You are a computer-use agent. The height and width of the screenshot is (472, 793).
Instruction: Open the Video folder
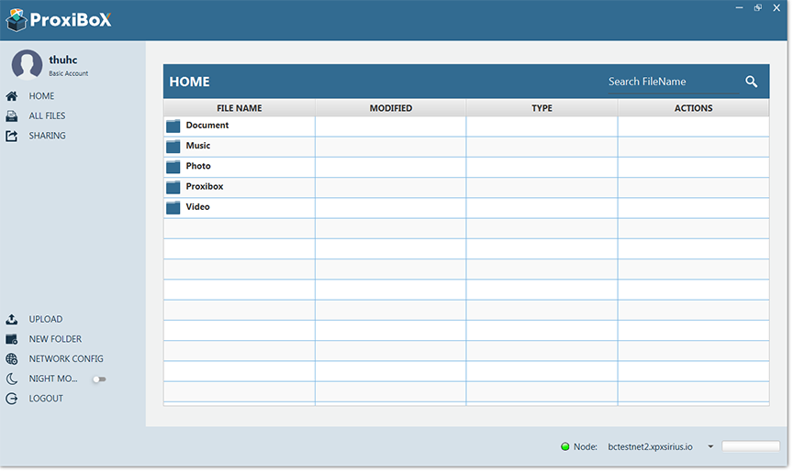pyautogui.click(x=197, y=207)
